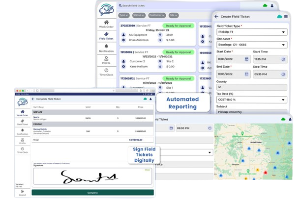Open the Status filter dropdown
Screen dimensions: 301x200
[x=139, y=15]
